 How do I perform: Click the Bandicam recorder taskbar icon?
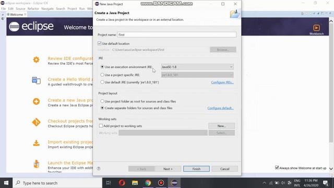coord(161,183)
